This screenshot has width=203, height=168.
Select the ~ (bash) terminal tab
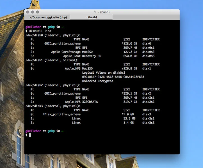91,17
